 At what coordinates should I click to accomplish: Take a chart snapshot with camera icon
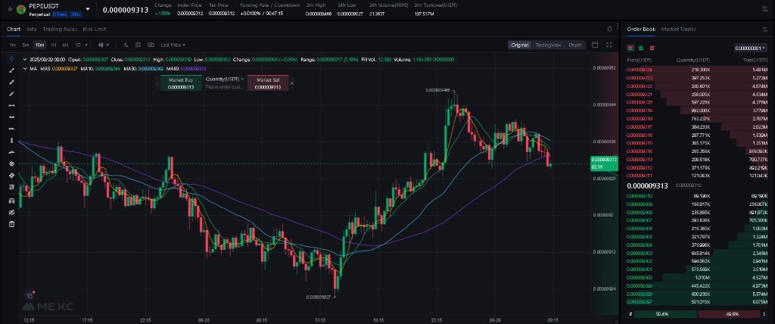(x=151, y=45)
